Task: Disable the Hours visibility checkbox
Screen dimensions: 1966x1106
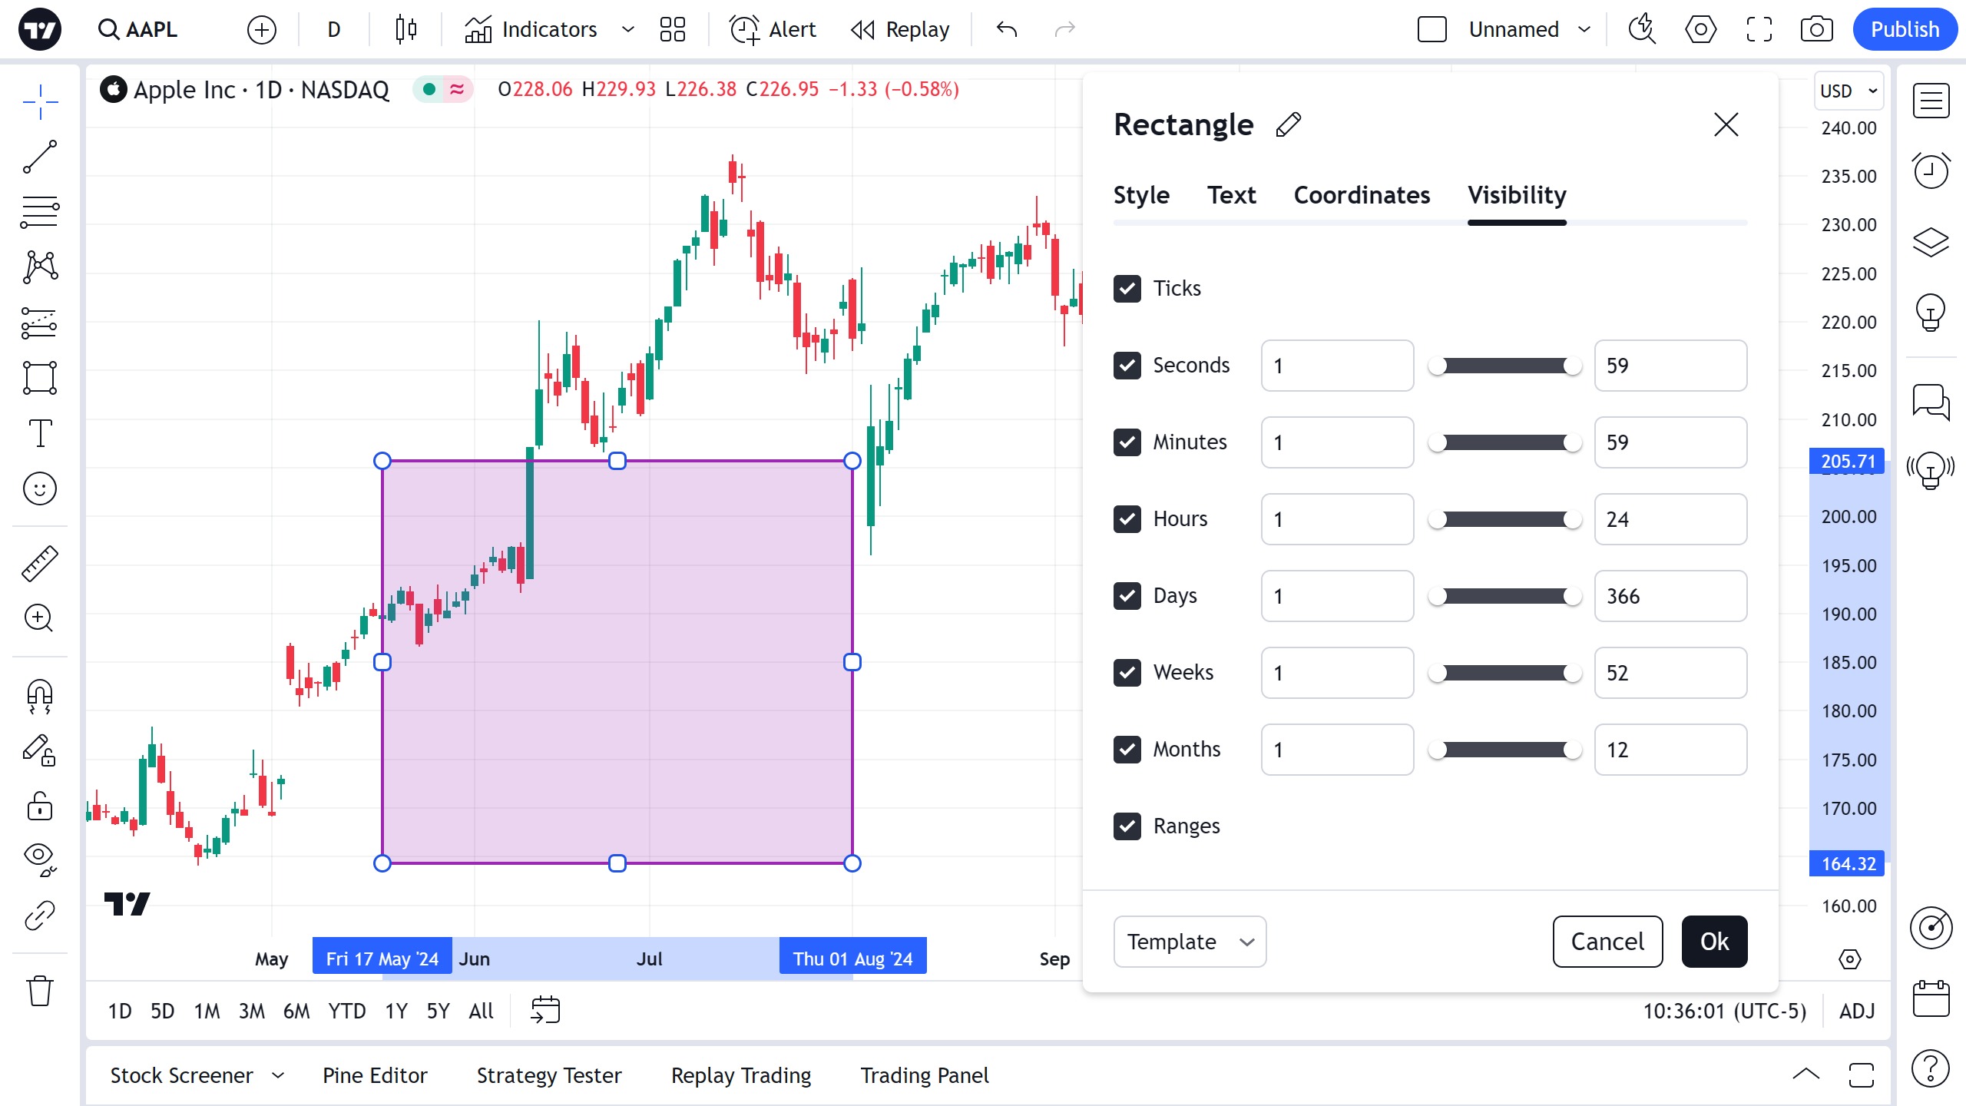Action: click(1127, 519)
